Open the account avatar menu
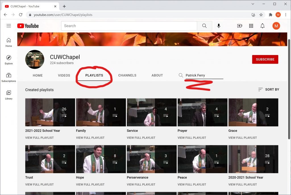The height and width of the screenshot is (195, 291). click(276, 26)
